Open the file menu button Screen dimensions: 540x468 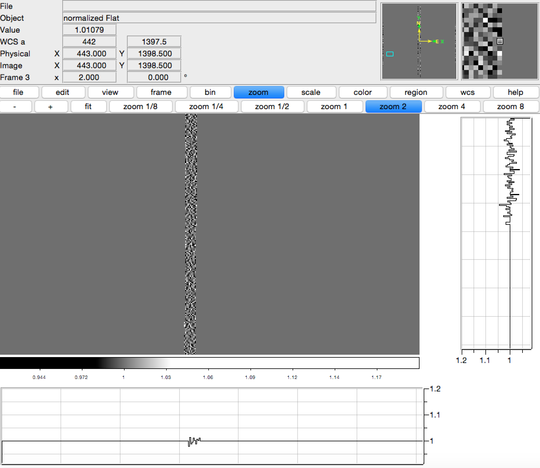[x=19, y=92]
